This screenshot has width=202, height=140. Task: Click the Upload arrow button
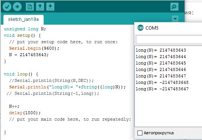pos(17,7)
